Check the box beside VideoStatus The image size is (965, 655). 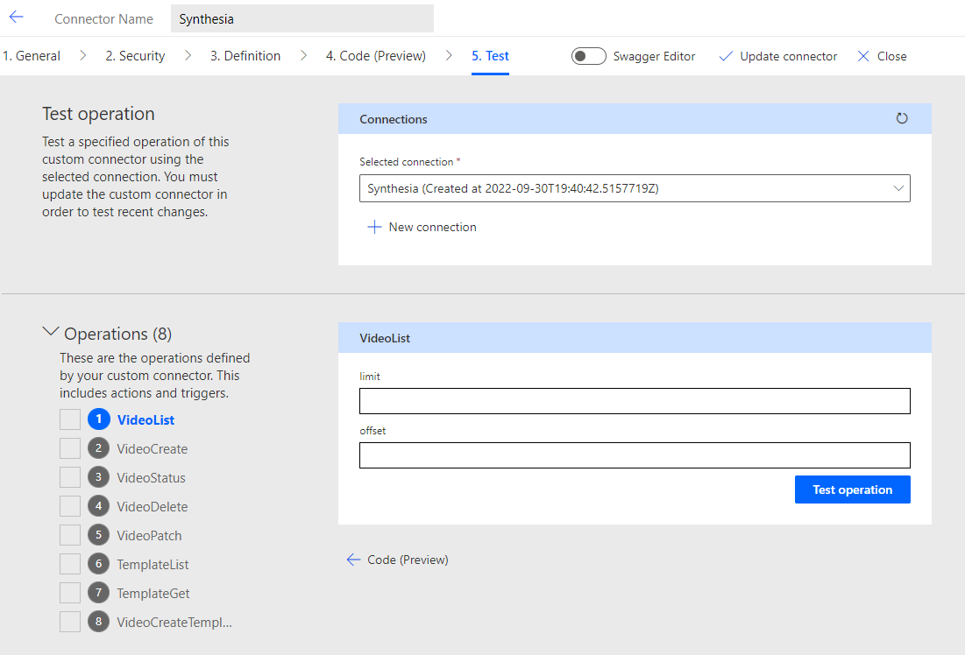[70, 477]
